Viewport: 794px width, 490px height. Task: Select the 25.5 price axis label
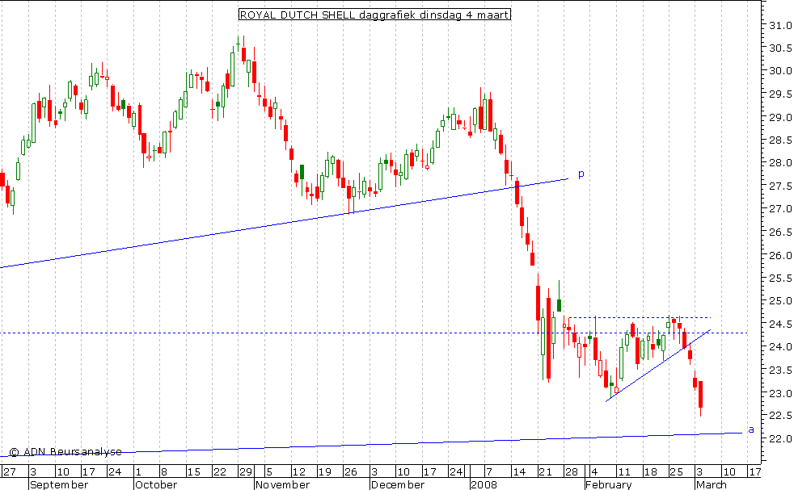779,279
